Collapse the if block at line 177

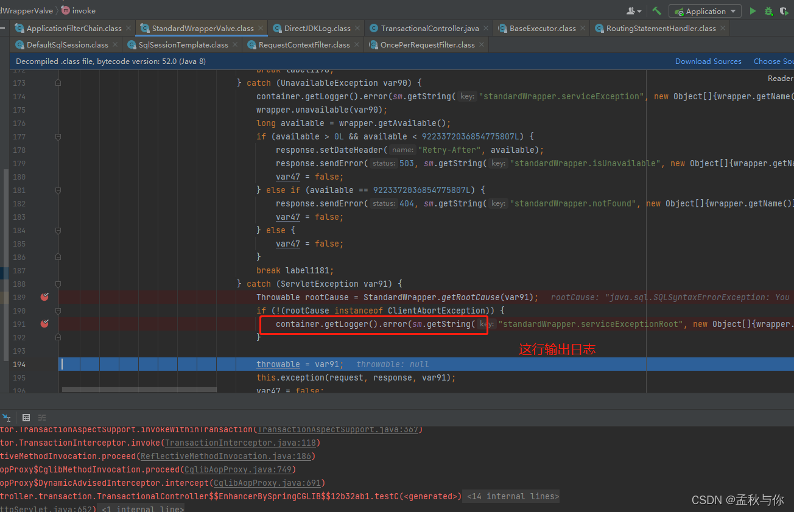pos(58,136)
